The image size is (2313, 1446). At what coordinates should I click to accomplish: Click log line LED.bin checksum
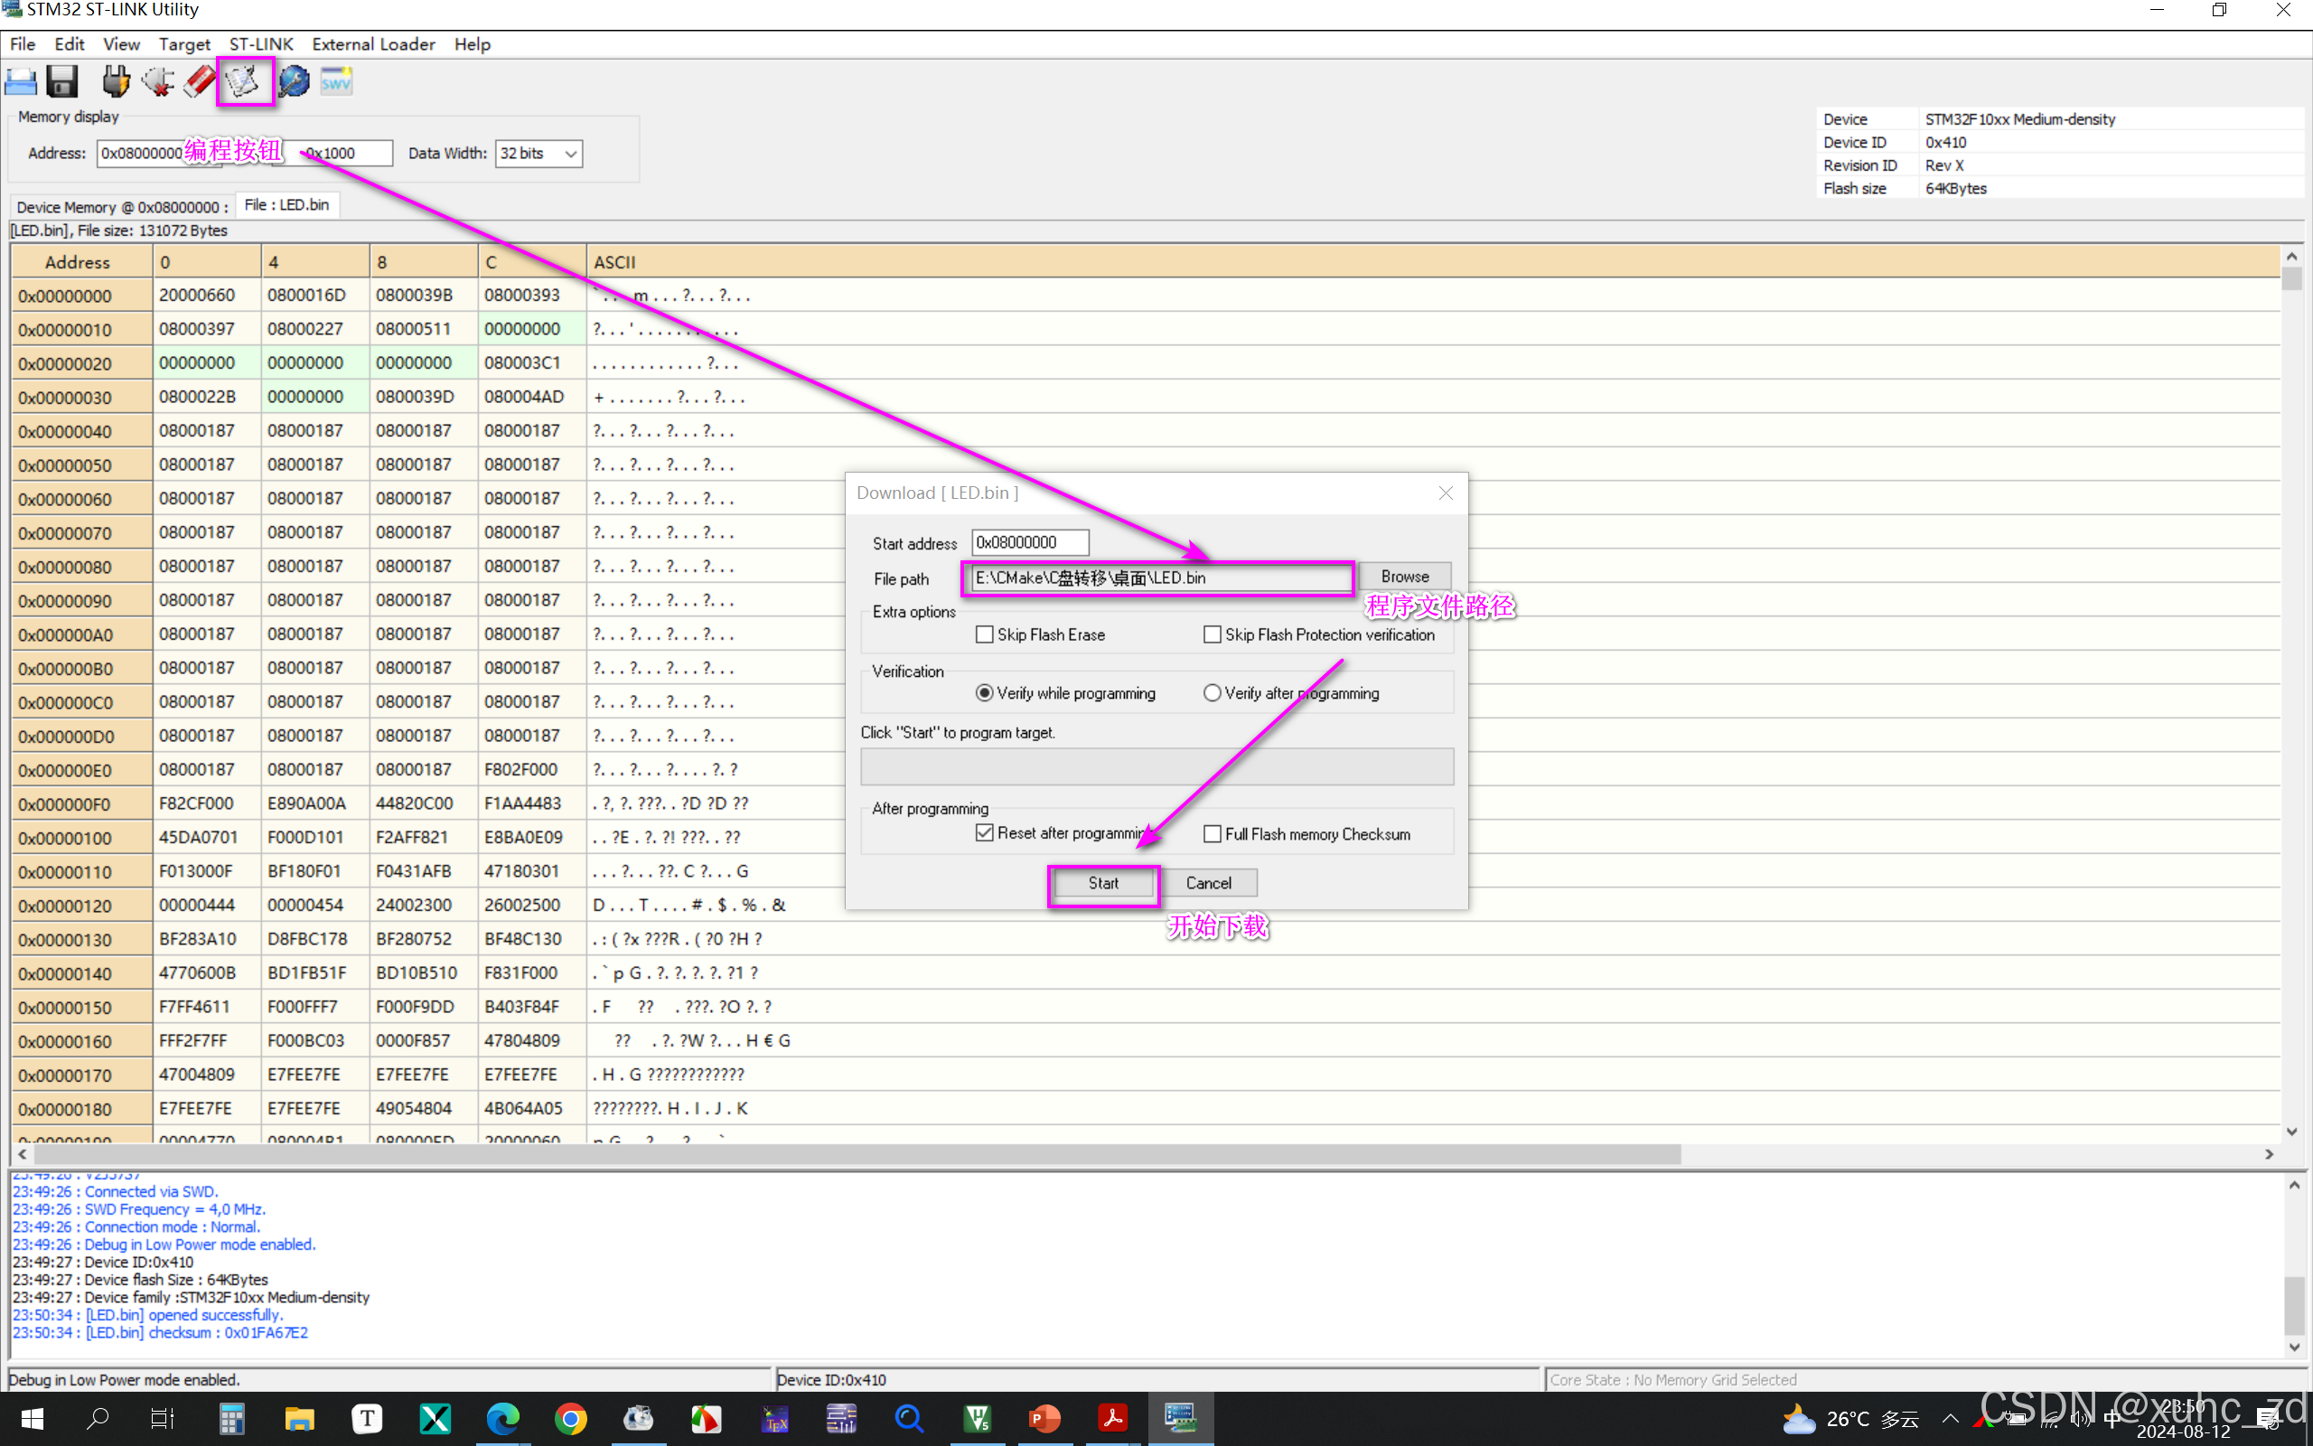(x=161, y=1333)
